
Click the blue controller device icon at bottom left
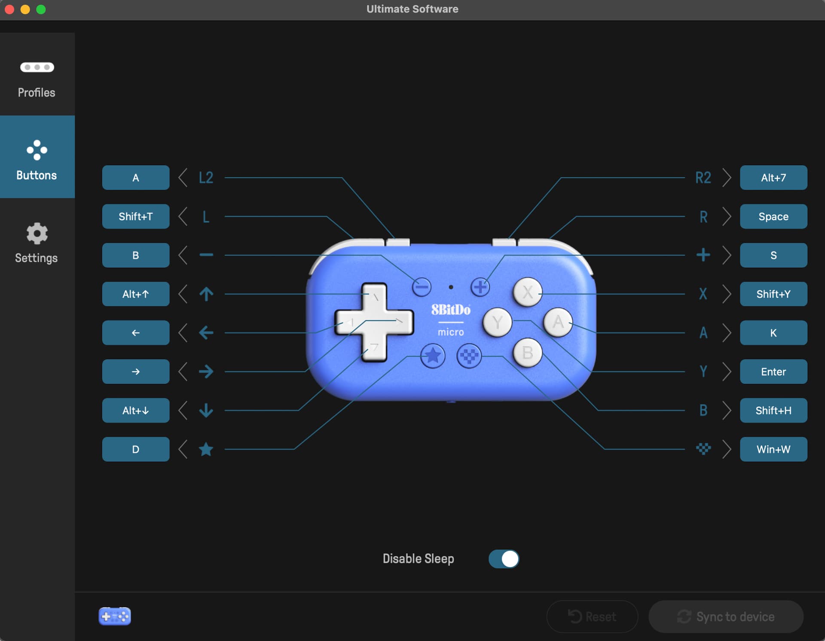click(x=114, y=616)
